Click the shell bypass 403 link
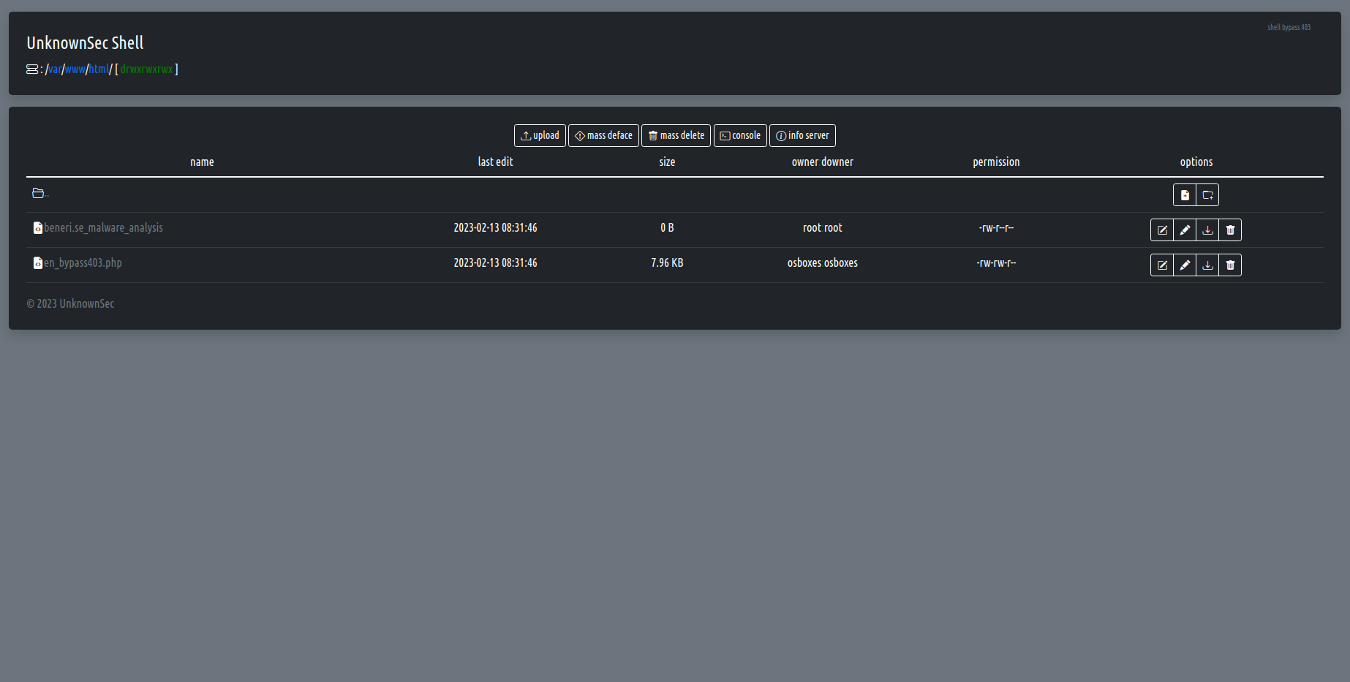Image resolution: width=1350 pixels, height=682 pixels. pyautogui.click(x=1289, y=28)
